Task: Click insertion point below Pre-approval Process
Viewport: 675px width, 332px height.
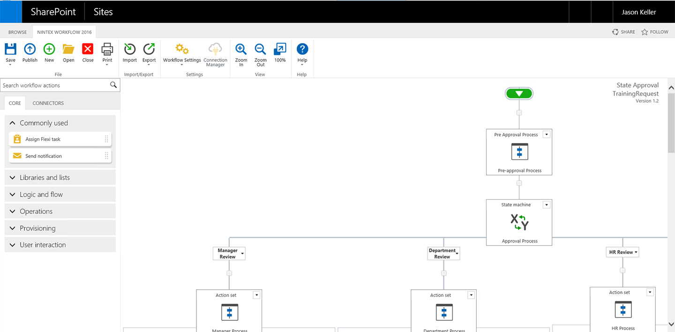Action: point(519,183)
